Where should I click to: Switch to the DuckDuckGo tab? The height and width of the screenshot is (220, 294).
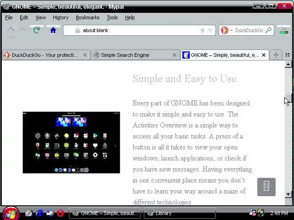click(x=46, y=55)
